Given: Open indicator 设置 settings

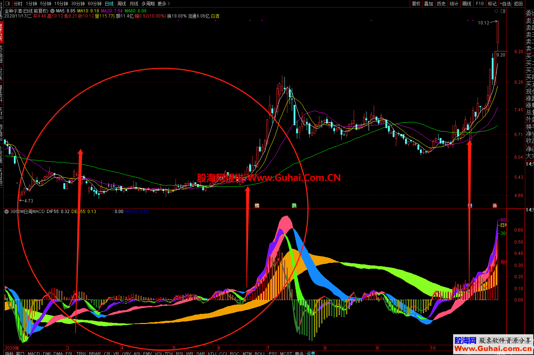Looking at the screenshot, I should pyautogui.click(x=311, y=353).
